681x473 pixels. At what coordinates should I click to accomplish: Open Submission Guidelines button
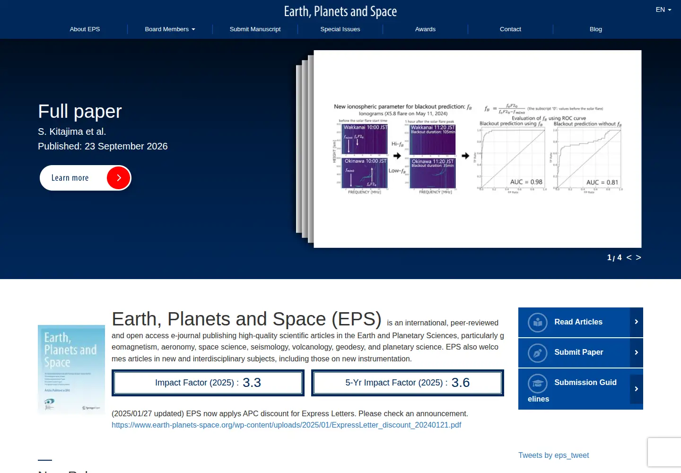coord(581,389)
